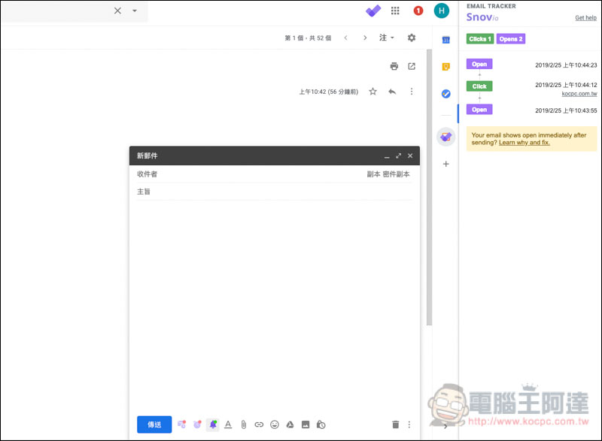Click the kocpc.com.tw tracked link
Image resolution: width=602 pixels, height=441 pixels.
click(579, 94)
